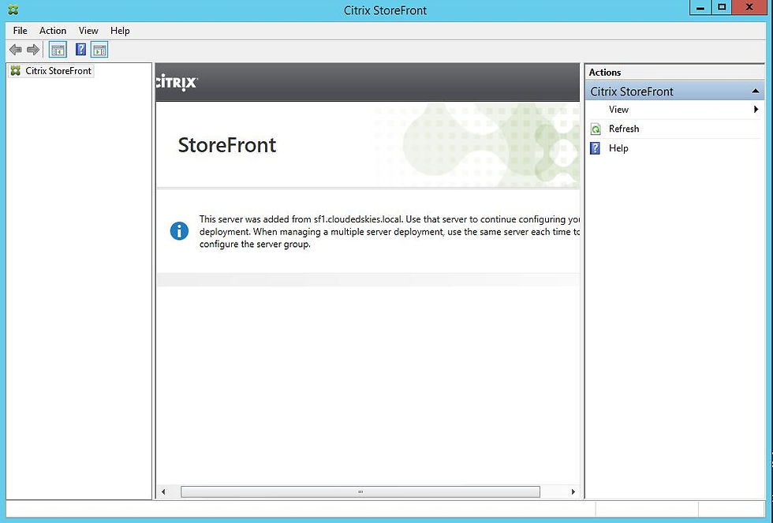Click the sf1.cloudedskies.local server message

[x=390, y=232]
